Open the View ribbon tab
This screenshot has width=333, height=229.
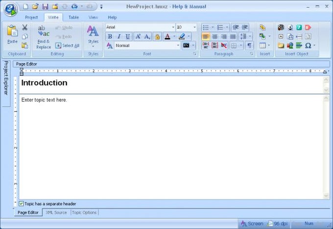coord(93,18)
